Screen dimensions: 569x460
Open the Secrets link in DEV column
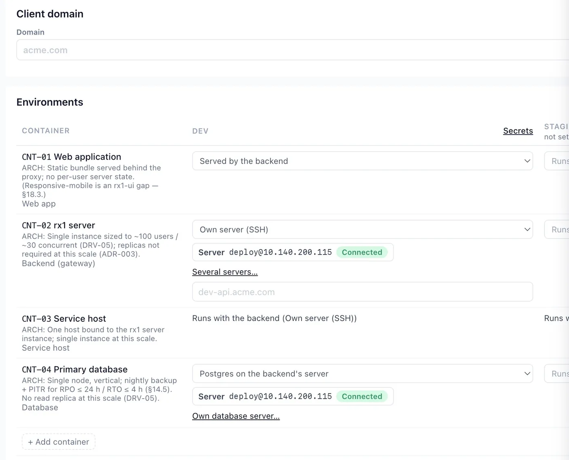pyautogui.click(x=518, y=131)
